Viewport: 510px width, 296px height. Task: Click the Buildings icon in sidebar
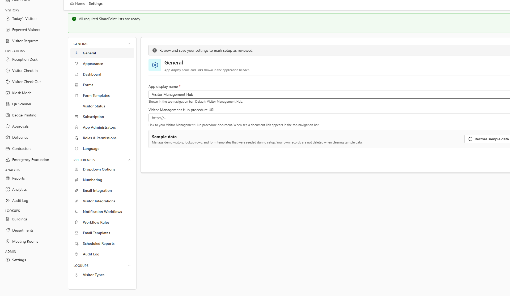[x=8, y=219]
